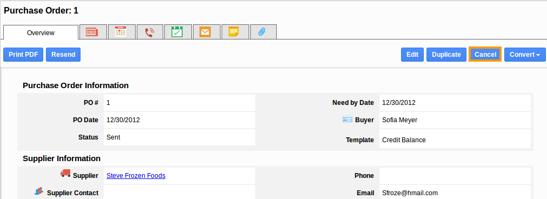The height and width of the screenshot is (199, 547).
Task: Click the Purchase Order Information heading
Action: point(76,85)
